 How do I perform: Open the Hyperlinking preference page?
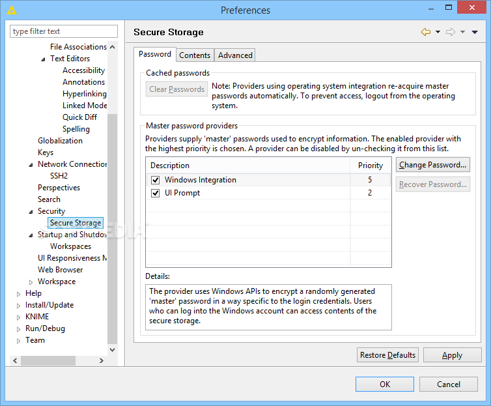point(85,94)
